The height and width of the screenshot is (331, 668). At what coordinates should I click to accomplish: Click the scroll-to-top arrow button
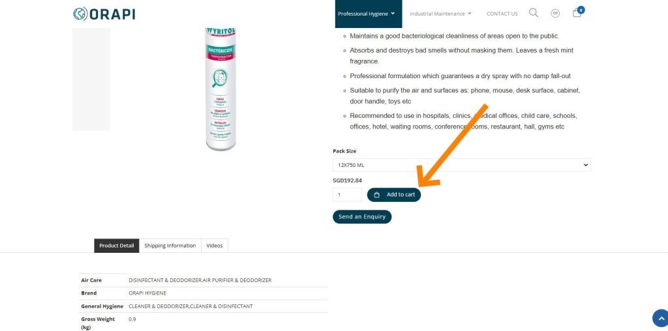[661, 318]
